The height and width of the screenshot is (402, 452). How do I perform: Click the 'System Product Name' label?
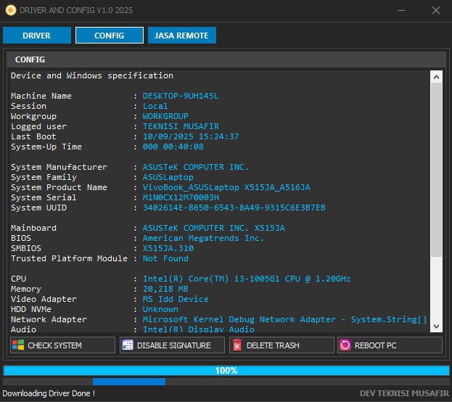[59, 187]
